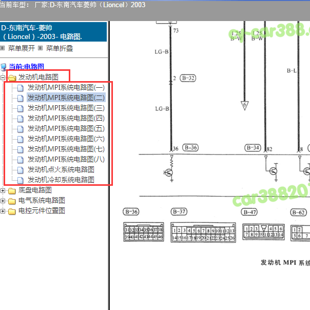The image size is (310, 310).
Task: Click the 发动机电路图 open folder icon
Action: (12, 77)
